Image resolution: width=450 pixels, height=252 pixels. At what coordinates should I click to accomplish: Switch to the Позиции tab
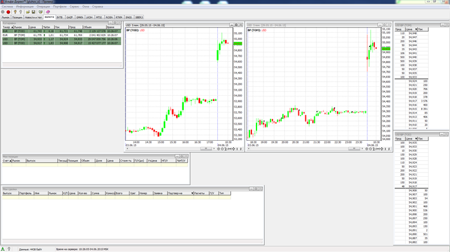(17, 17)
